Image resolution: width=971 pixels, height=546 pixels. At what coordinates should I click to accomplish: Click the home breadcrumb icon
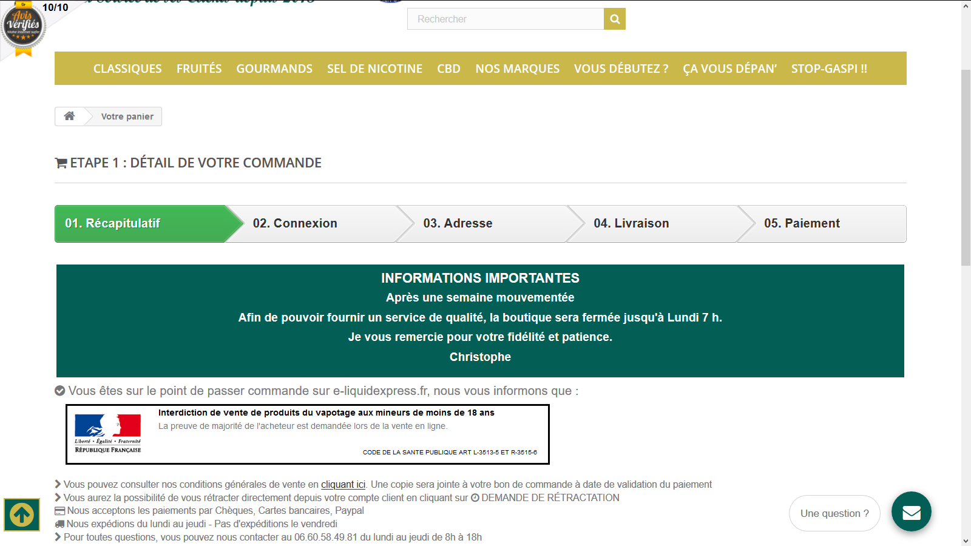(70, 116)
